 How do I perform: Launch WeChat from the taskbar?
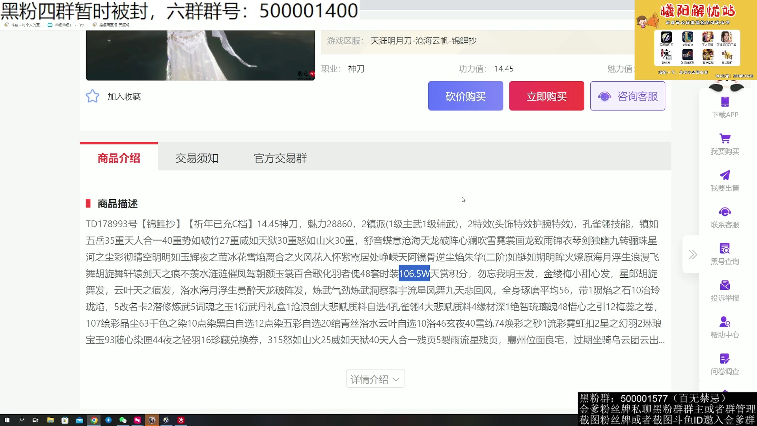[123, 420]
